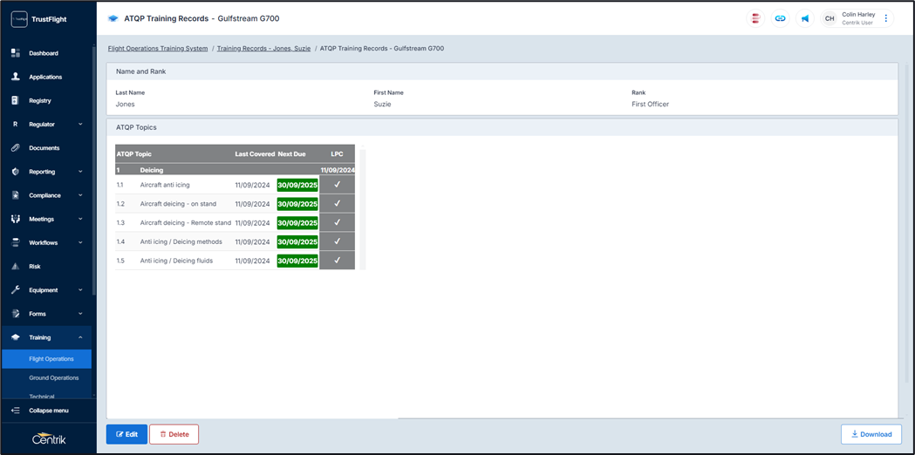Click LPC checkmark for Aircraft anti icing
The width and height of the screenshot is (915, 455).
click(337, 185)
